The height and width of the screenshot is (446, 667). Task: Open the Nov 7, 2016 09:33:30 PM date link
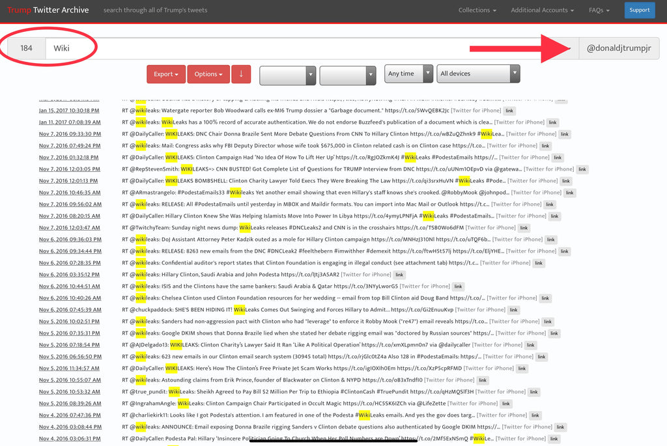[x=70, y=134]
